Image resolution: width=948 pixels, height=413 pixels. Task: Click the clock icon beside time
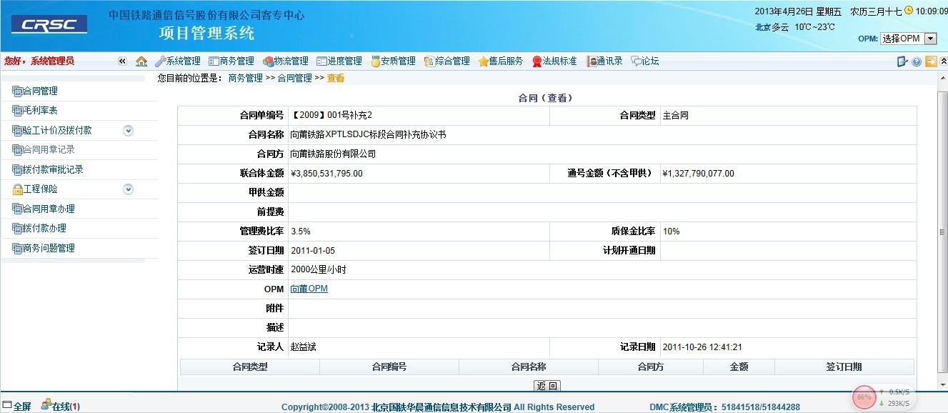909,11
